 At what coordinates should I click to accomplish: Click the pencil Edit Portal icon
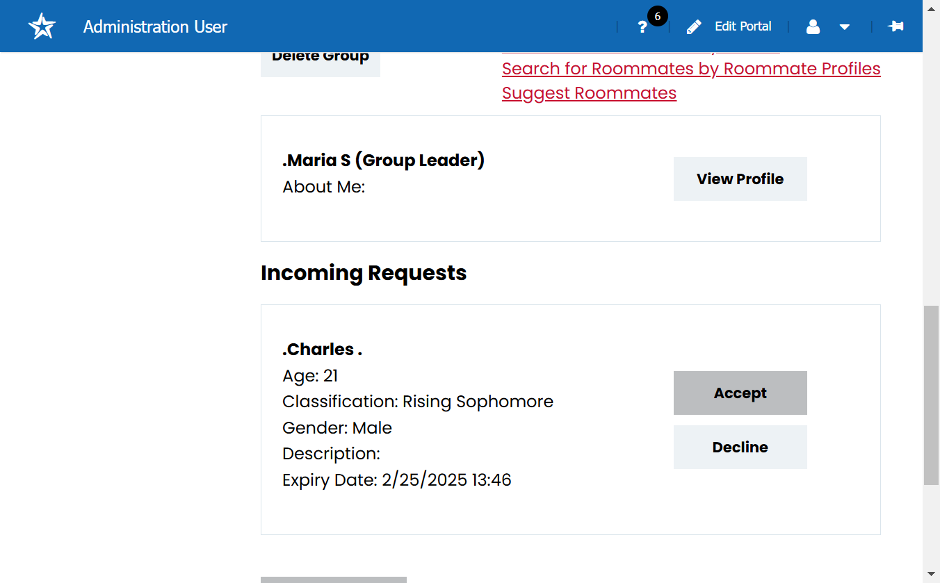pos(694,27)
